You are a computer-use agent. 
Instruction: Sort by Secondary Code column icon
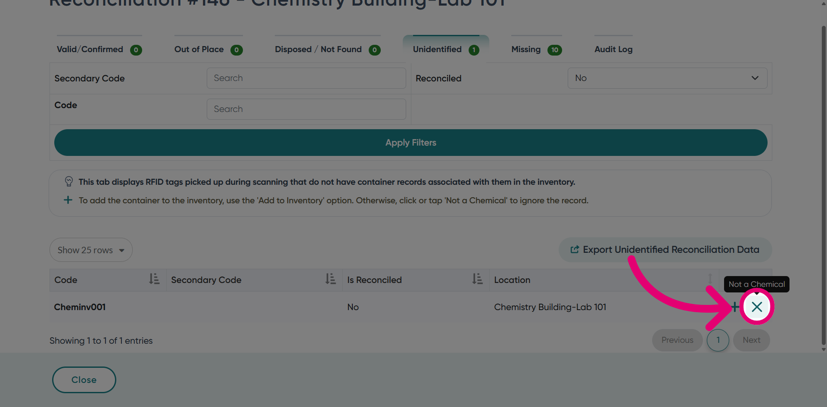tap(330, 279)
